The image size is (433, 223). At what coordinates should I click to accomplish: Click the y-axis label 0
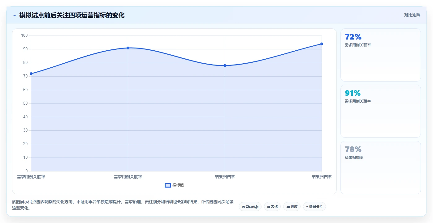(27, 171)
